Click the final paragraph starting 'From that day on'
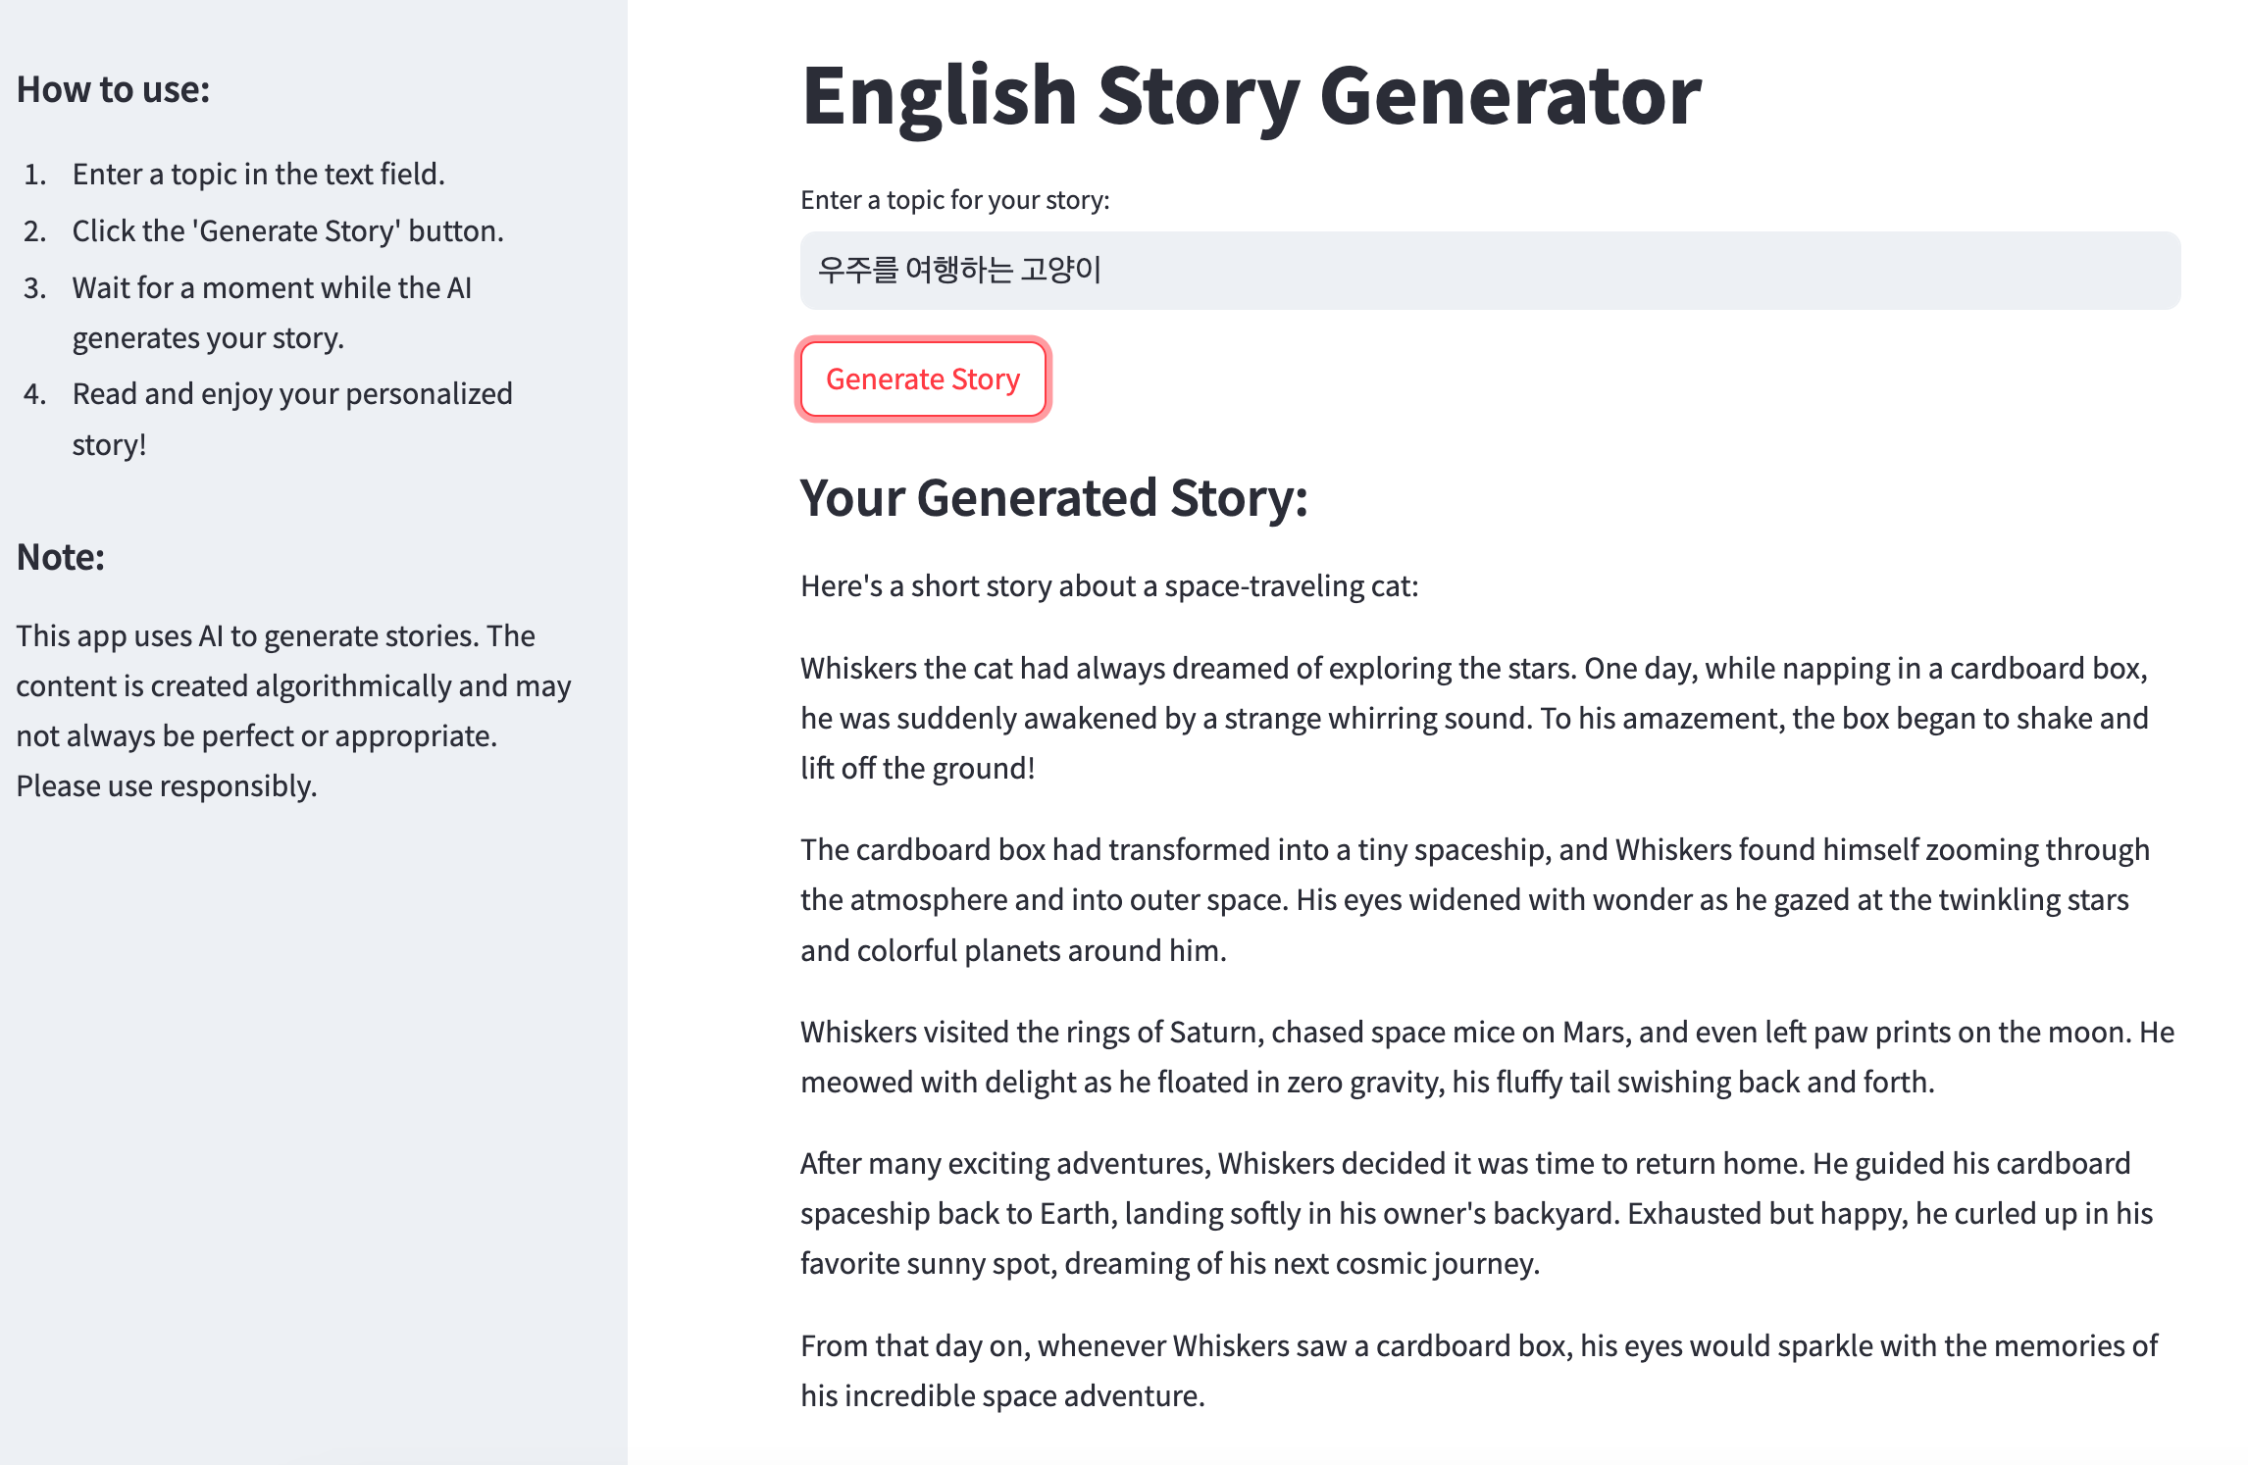The image size is (2248, 1465). coord(1479,1371)
